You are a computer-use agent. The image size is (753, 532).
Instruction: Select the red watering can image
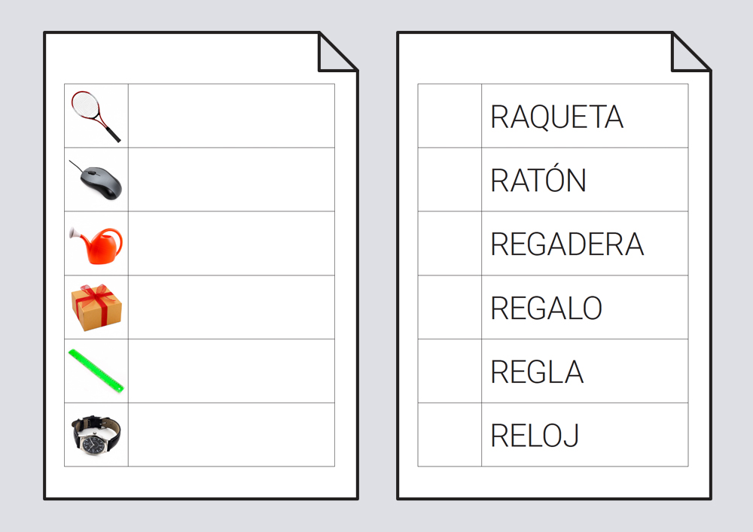point(97,245)
